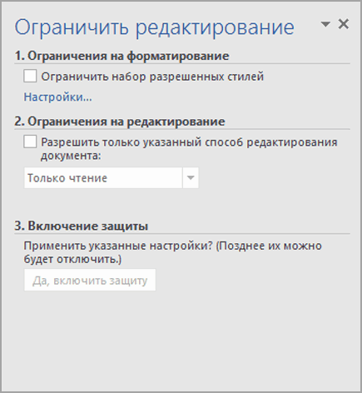The height and width of the screenshot is (393, 362).
Task: Tick Разрешить только указанный способ редактирования checkbox
Action: point(30,142)
